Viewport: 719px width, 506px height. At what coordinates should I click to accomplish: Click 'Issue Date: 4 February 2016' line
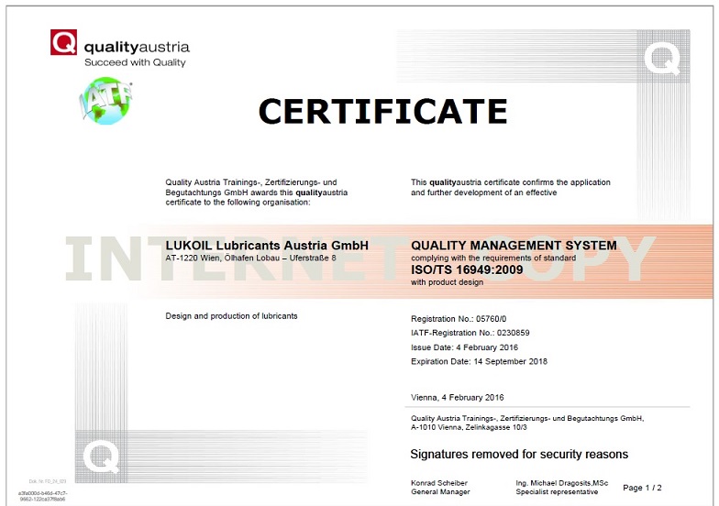(x=464, y=347)
